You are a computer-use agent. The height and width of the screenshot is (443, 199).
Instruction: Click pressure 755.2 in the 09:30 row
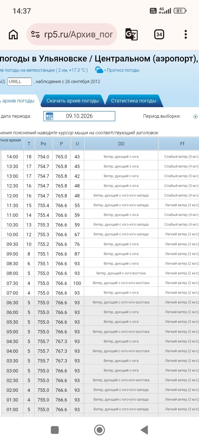click(x=43, y=244)
